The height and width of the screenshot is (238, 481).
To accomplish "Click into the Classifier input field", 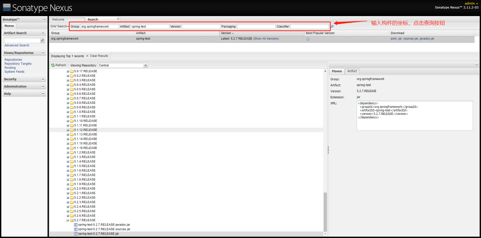I will tap(310, 26).
